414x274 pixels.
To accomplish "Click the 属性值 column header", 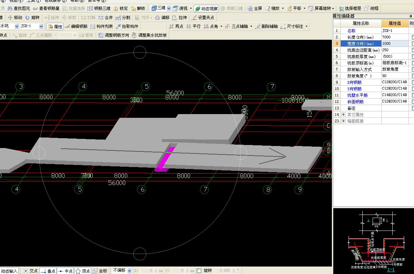I will pyautogui.click(x=395, y=23).
